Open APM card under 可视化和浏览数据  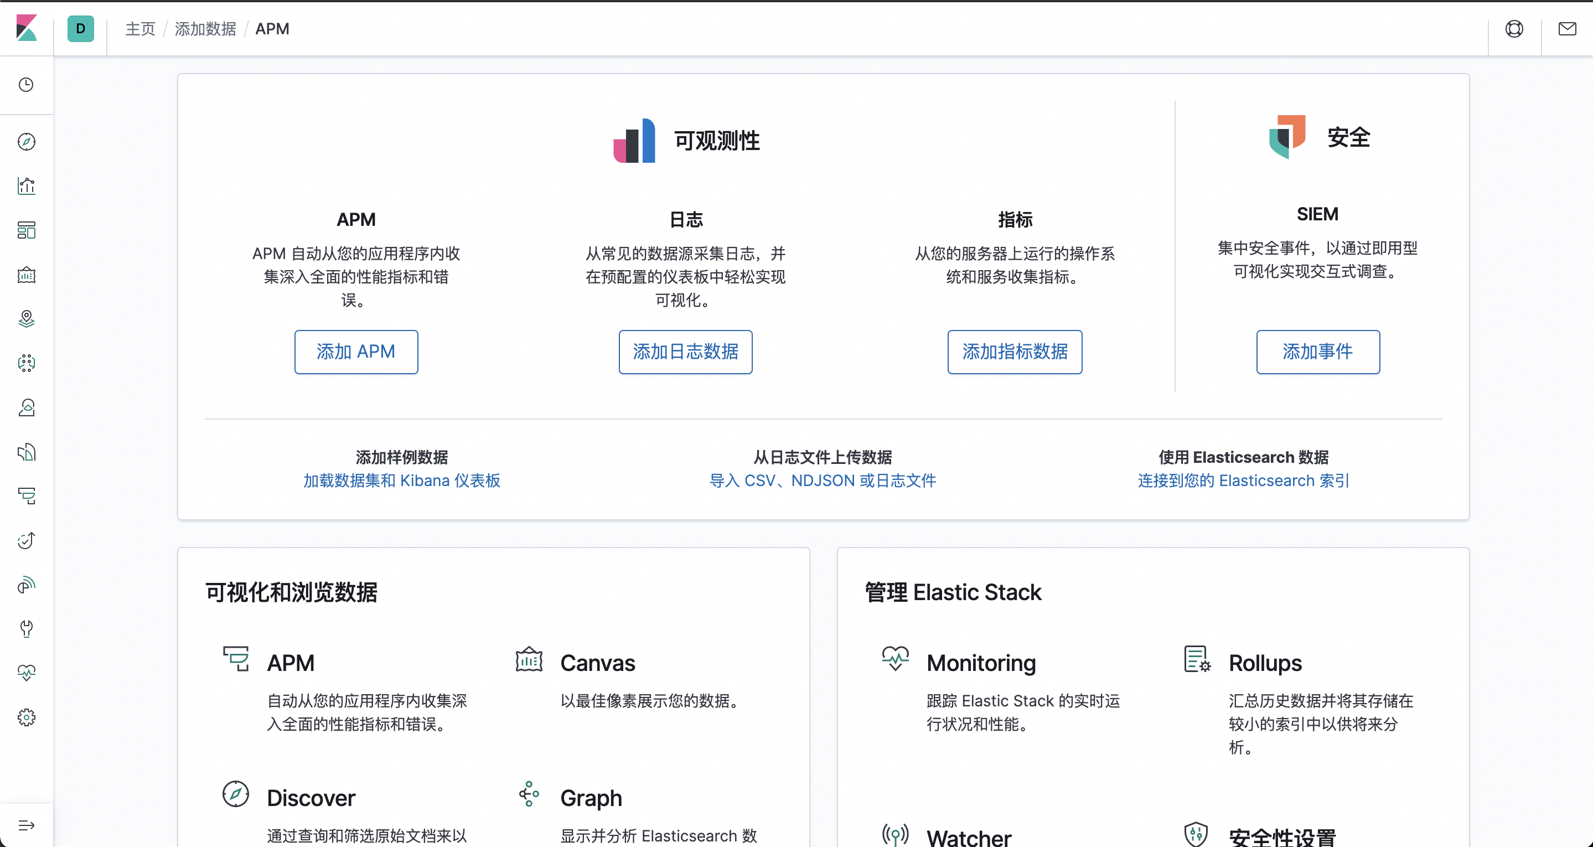(346, 690)
